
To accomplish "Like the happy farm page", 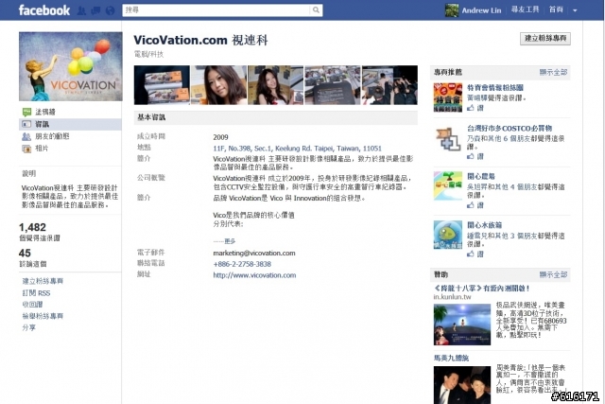I will point(475,205).
